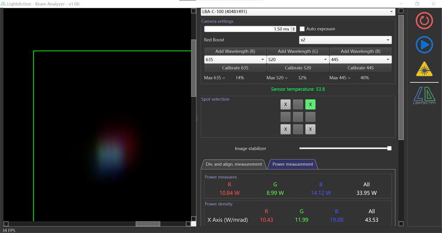442x233 pixels.
Task: Click the Calibrate 520 button
Action: (298, 68)
